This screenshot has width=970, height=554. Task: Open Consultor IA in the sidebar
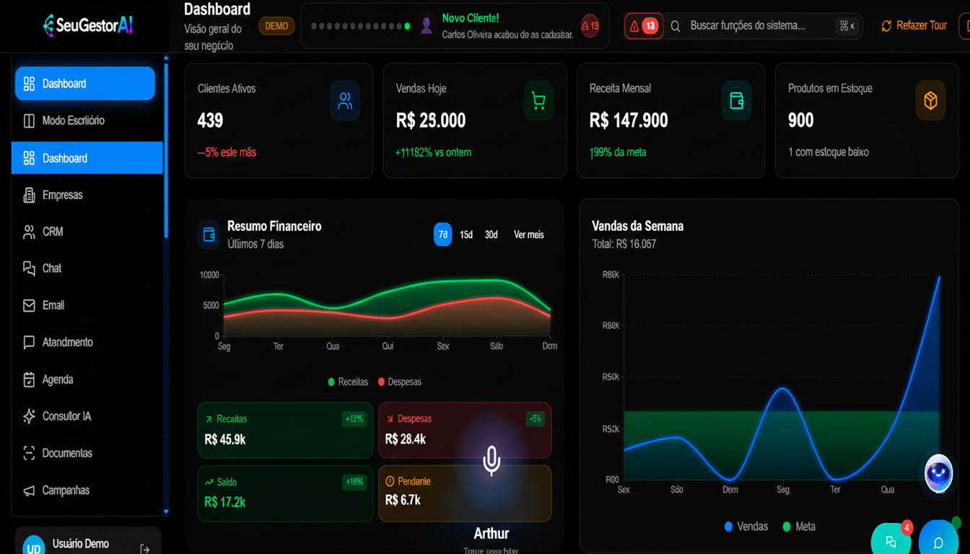[66, 416]
